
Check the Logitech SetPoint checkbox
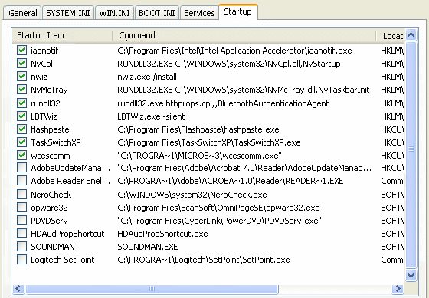click(x=21, y=260)
